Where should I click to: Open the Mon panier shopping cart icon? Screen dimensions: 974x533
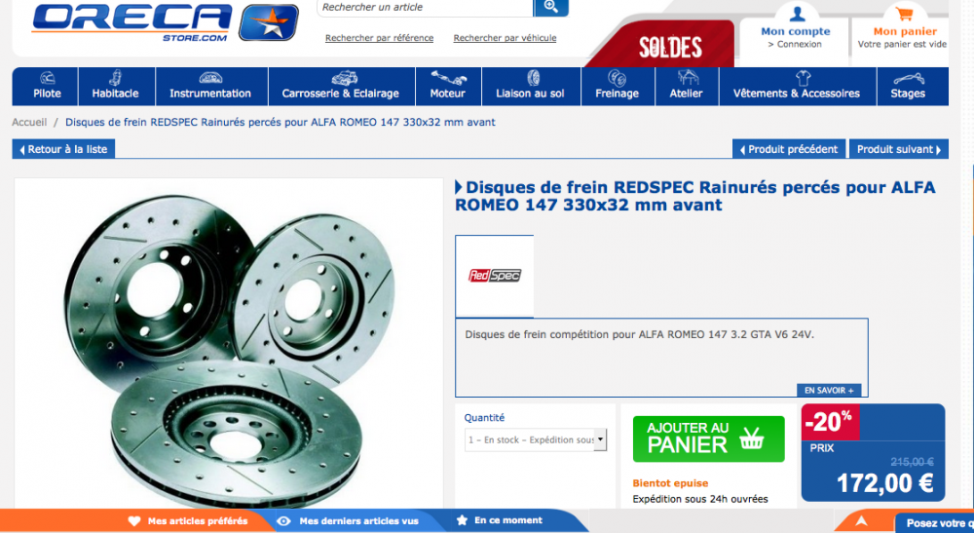tap(905, 13)
